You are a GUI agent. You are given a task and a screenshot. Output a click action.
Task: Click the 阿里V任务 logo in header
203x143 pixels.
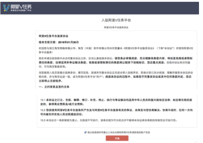17,8
